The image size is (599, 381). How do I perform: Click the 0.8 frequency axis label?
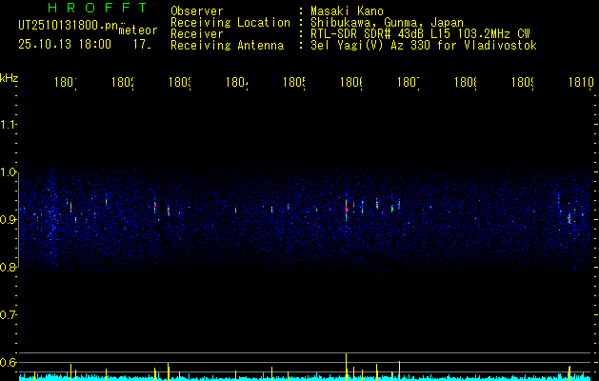pyautogui.click(x=8, y=268)
